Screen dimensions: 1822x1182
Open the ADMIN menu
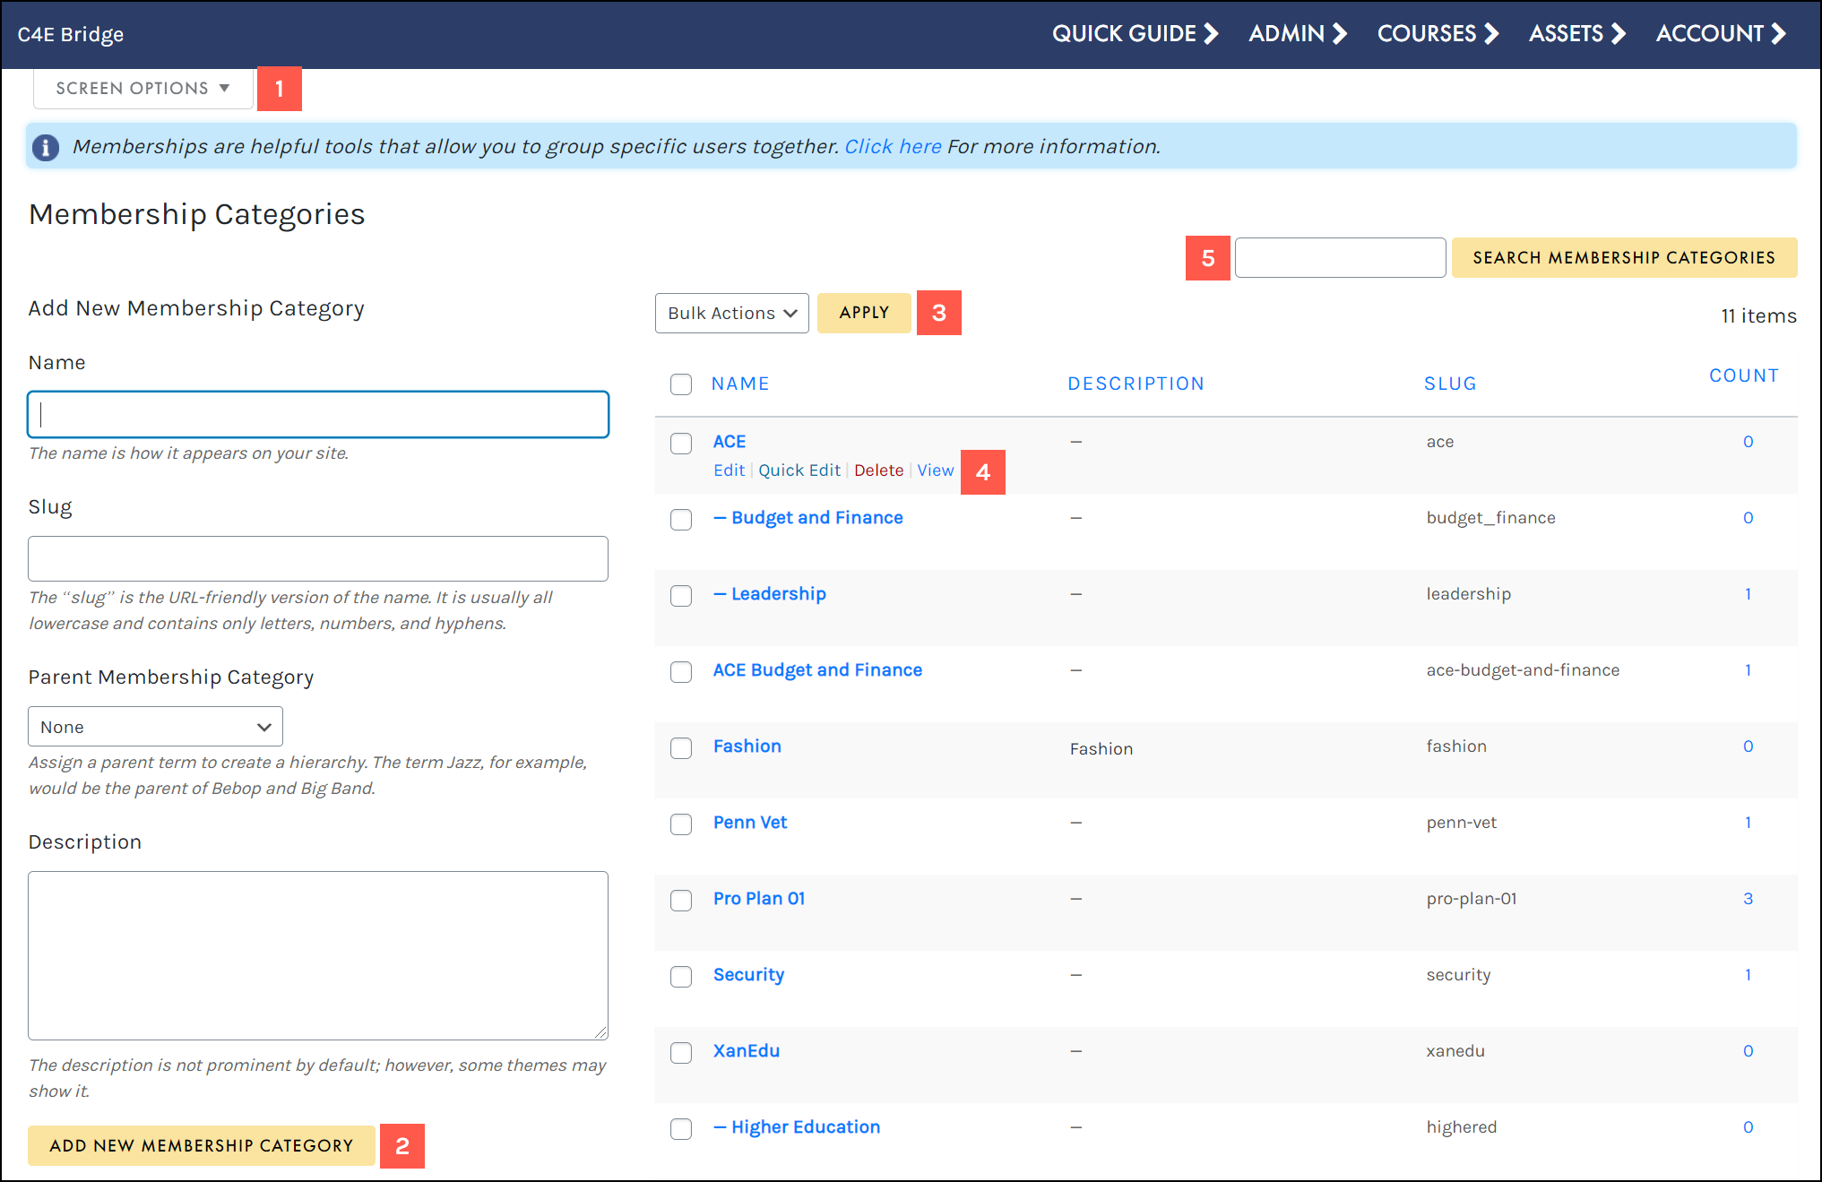1298,34
